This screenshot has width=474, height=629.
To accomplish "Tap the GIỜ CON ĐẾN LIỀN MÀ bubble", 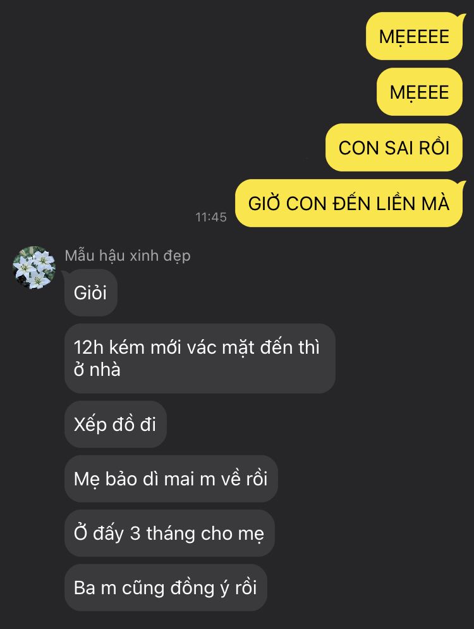I will click(x=349, y=203).
